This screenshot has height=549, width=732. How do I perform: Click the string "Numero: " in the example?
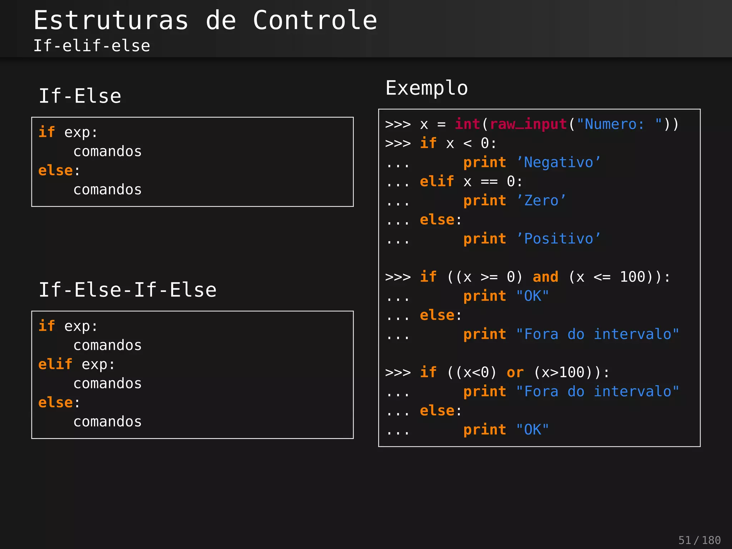pos(620,124)
